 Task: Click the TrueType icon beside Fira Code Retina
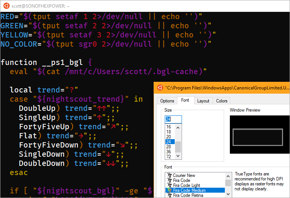[x=170, y=195]
